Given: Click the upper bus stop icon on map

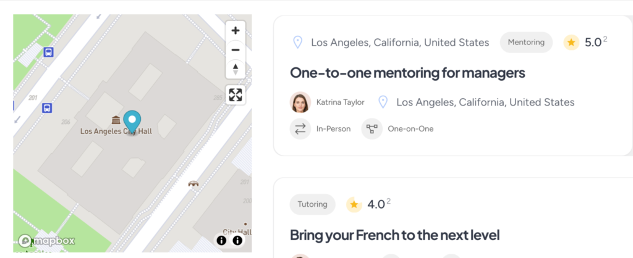Looking at the screenshot, I should [48, 52].
